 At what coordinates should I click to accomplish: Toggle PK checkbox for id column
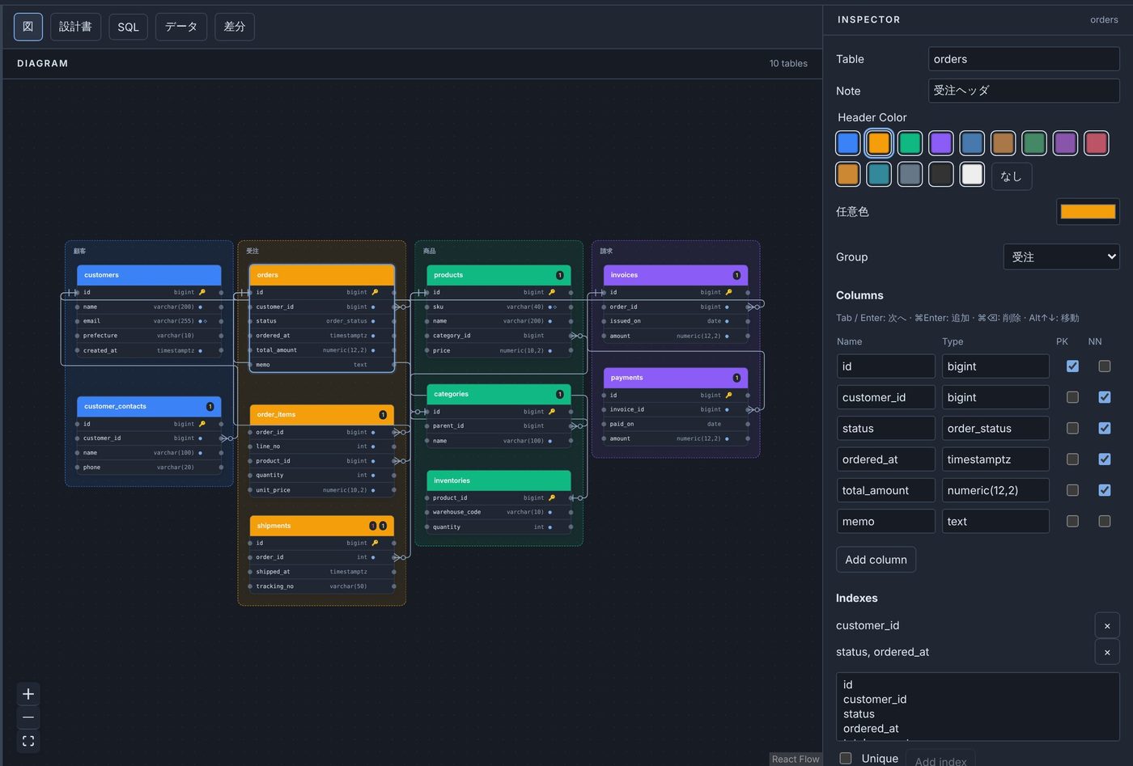point(1072,366)
